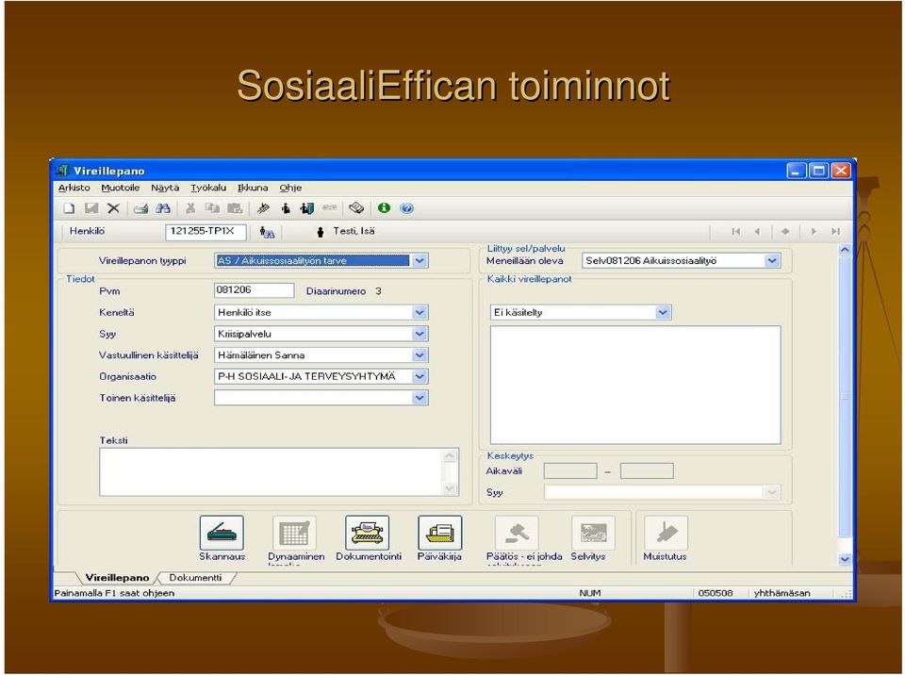Select the Vireillepano bottom tab
This screenshot has height=675, width=905.
(117, 577)
